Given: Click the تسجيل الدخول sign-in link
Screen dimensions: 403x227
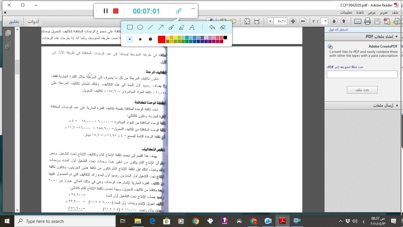Looking at the screenshot, I should point(338,29).
